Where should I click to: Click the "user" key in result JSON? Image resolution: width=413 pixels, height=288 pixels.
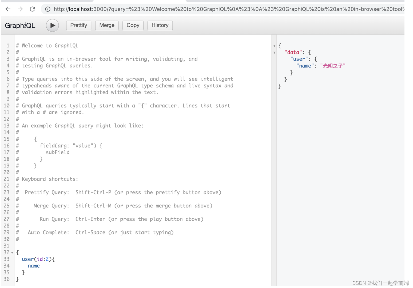(x=299, y=59)
